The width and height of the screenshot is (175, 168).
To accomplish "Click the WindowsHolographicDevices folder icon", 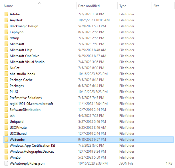I will [x=6, y=152].
